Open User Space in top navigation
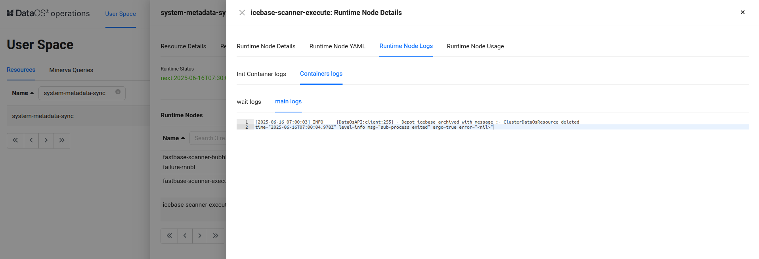759x259 pixels. (x=120, y=14)
